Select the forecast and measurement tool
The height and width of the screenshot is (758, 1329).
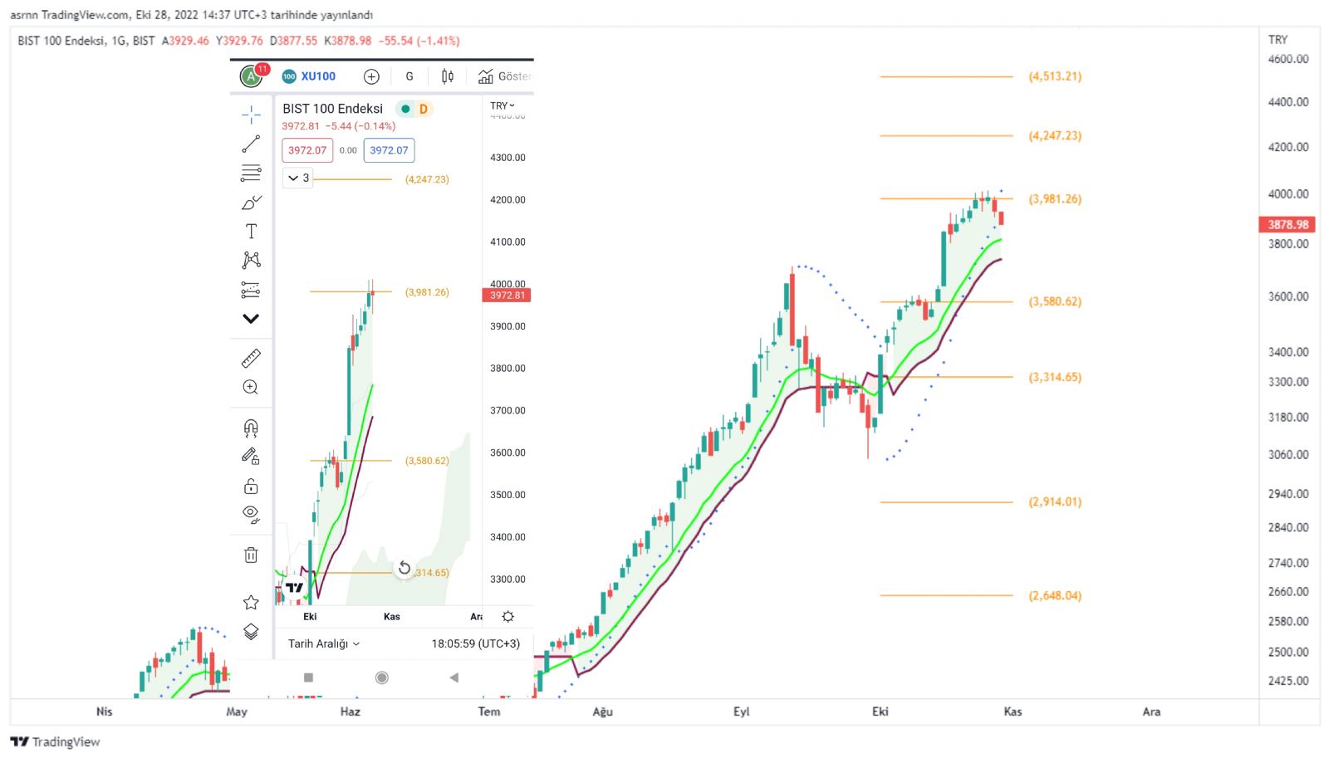(x=251, y=290)
